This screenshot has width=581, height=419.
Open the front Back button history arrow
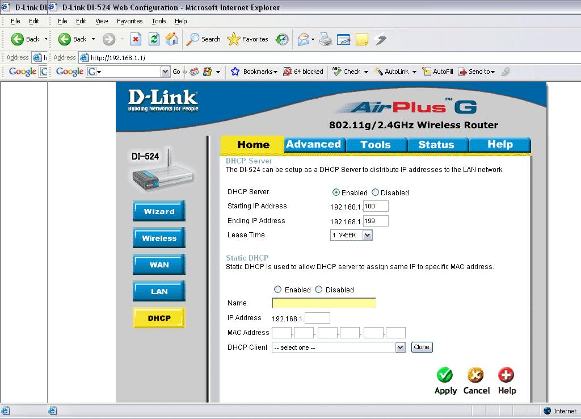pos(94,39)
